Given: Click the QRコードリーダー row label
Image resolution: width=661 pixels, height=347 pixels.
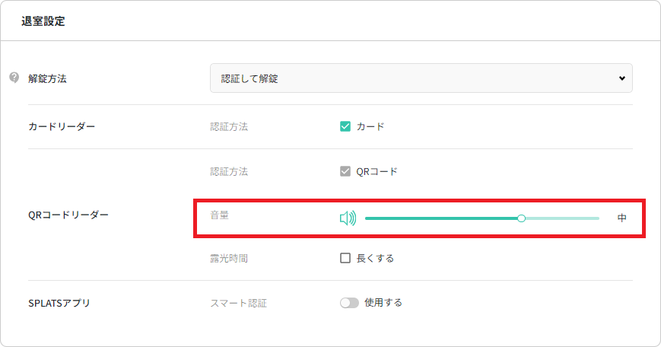Looking at the screenshot, I should [x=68, y=215].
